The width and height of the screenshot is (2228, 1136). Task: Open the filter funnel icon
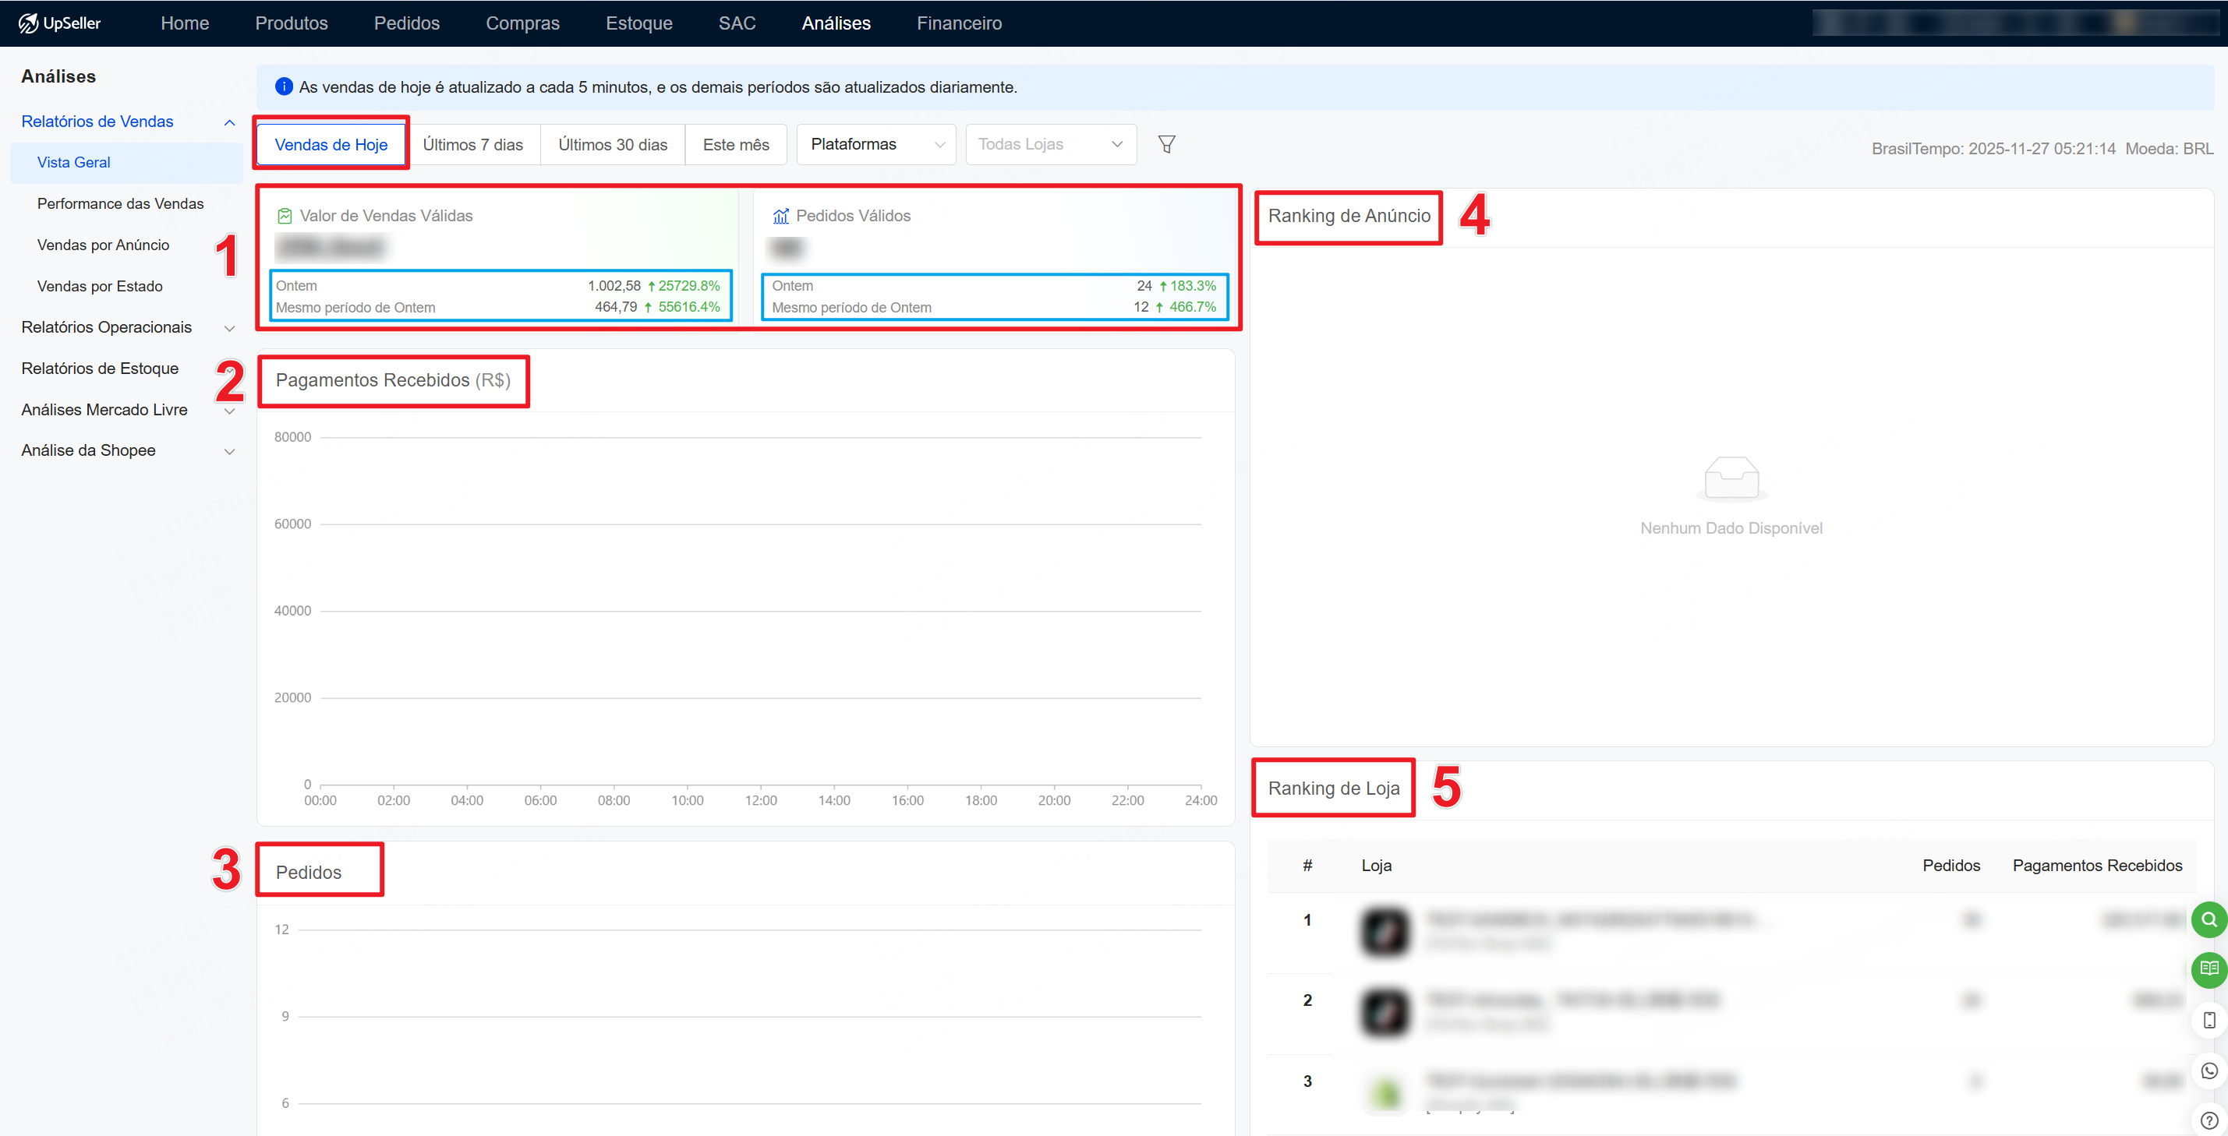[1166, 144]
